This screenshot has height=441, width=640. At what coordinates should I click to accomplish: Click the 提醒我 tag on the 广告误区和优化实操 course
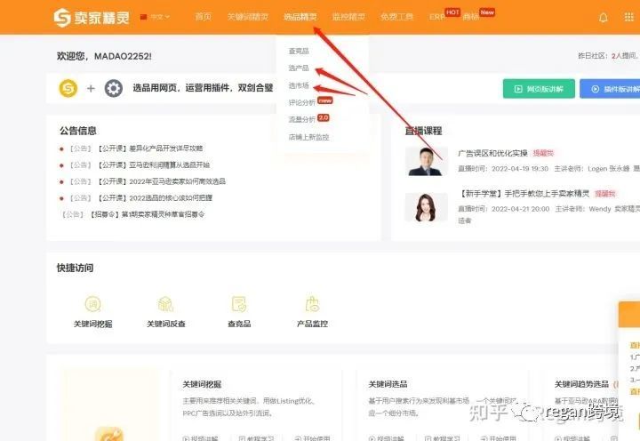coord(543,153)
